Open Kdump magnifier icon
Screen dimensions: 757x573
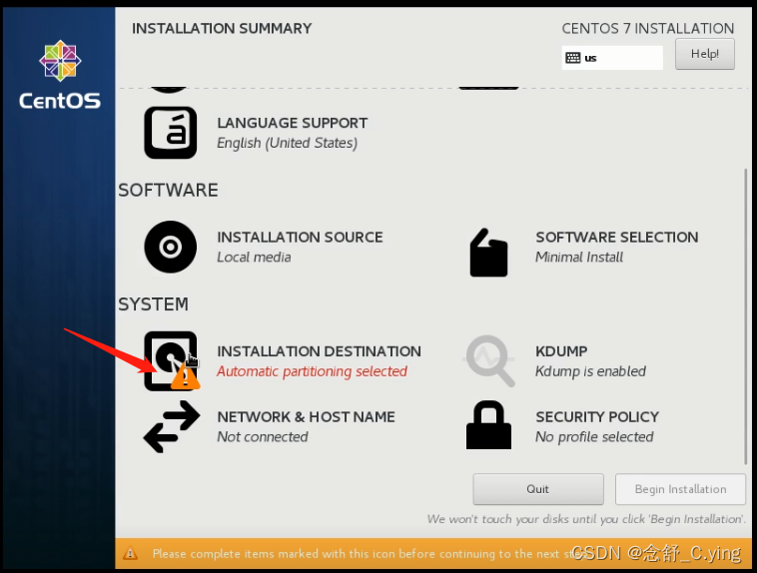click(x=489, y=360)
